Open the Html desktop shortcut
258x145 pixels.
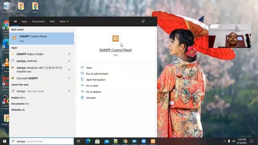35,8
